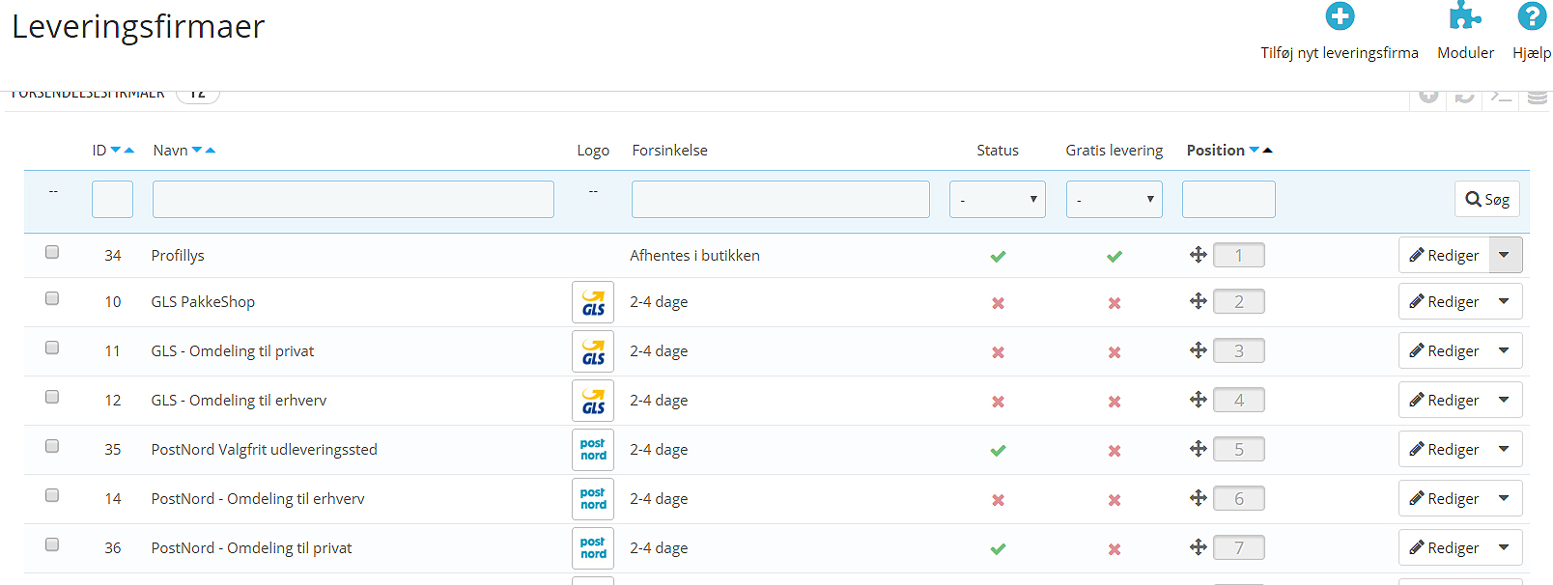Expand actions dropdown for Profillys
Image resolution: width=1553 pixels, height=585 pixels.
pos(1505,255)
